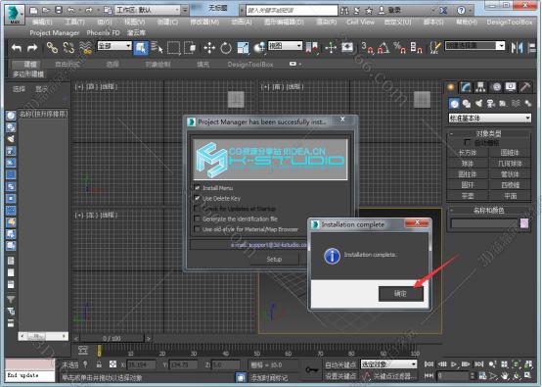The height and width of the screenshot is (387, 542).
Task: Select the Select and Link chain tool
Action: point(52,47)
